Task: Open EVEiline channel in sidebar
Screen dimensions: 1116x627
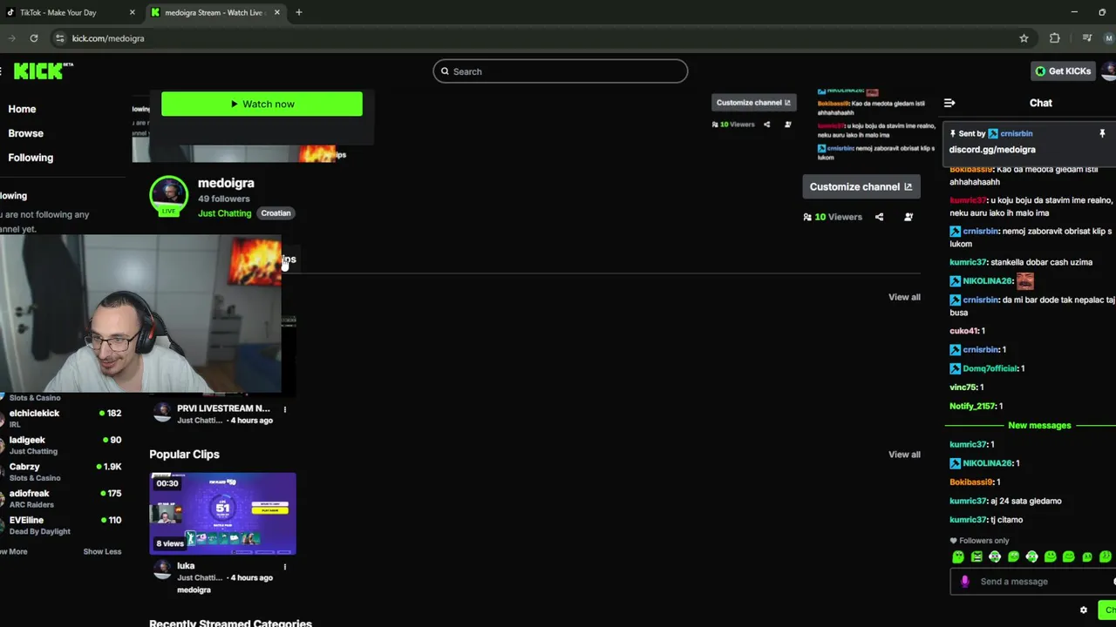Action: pyautogui.click(x=63, y=525)
